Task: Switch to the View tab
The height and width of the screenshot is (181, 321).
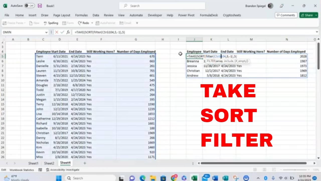Action: click(x=121, y=15)
